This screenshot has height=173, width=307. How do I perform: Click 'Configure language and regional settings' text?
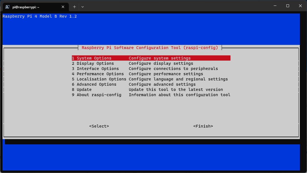[x=178, y=79]
